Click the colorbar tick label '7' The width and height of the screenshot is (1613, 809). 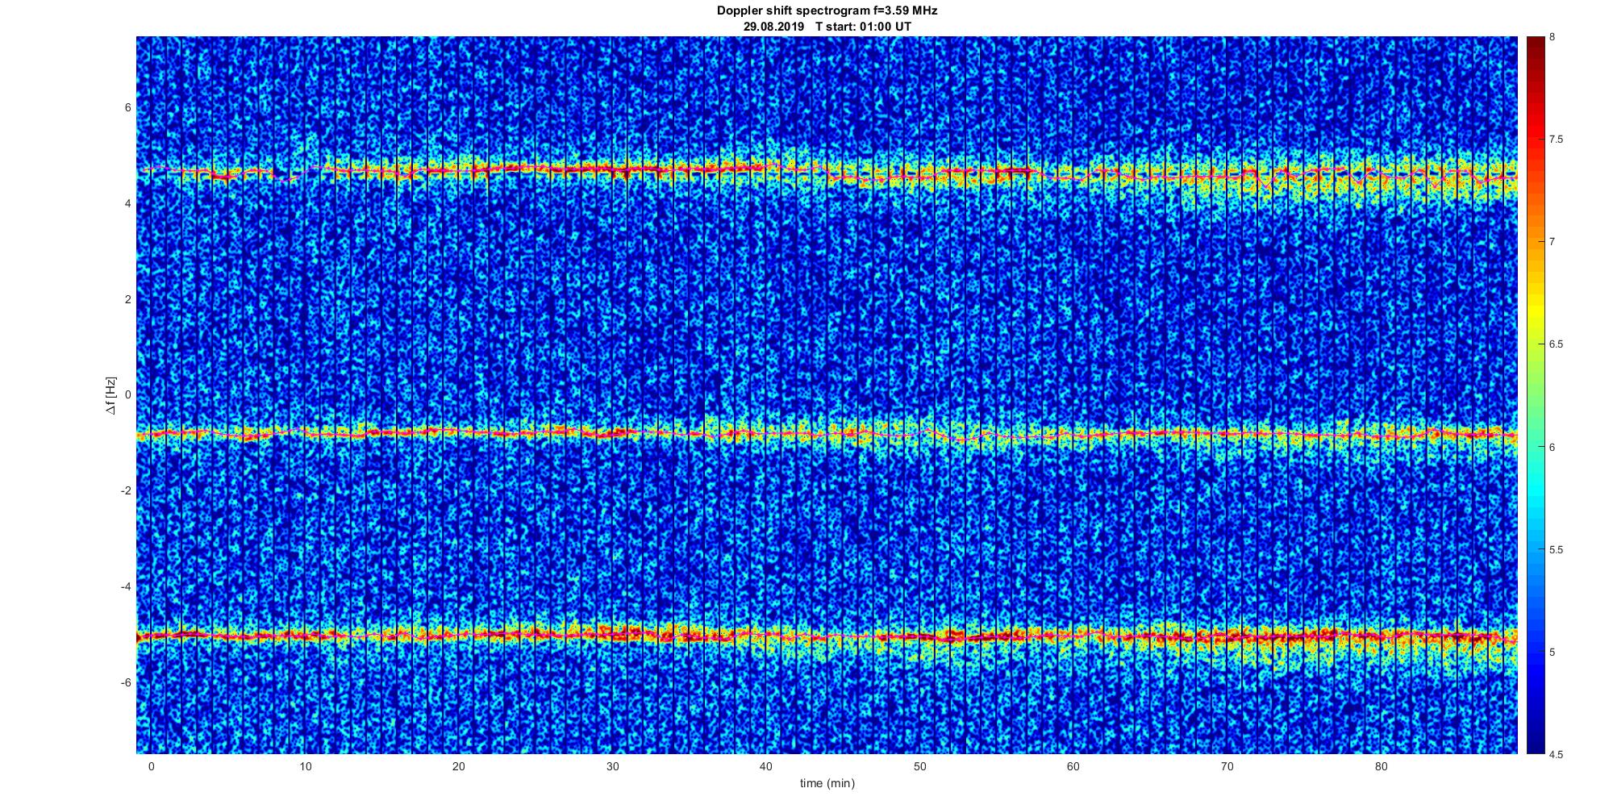[1552, 242]
